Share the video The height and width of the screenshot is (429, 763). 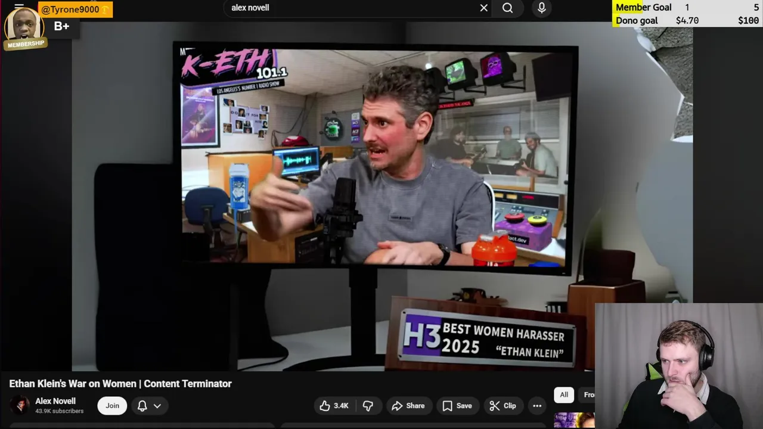(408, 406)
